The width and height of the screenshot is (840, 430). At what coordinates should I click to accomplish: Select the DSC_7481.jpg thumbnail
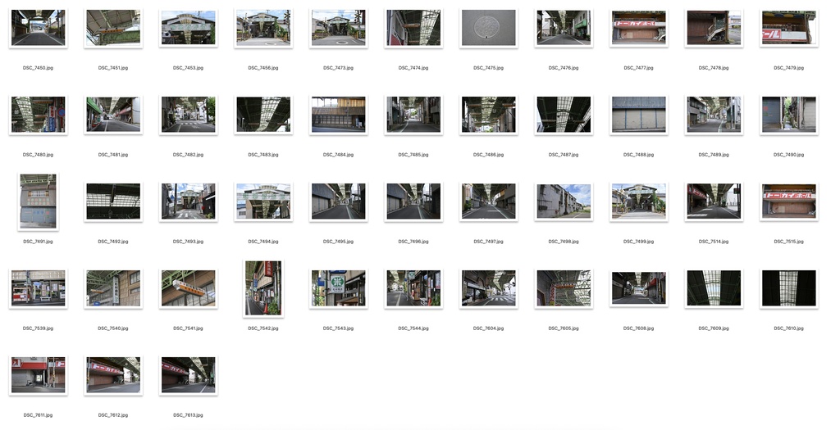(113, 115)
